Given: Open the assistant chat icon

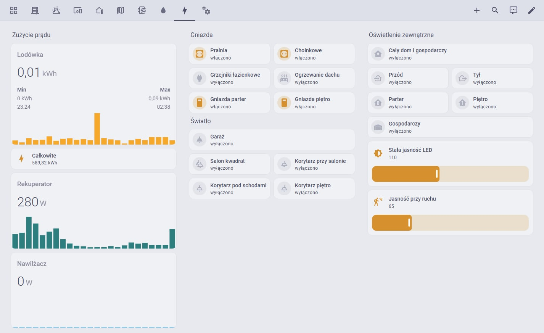Looking at the screenshot, I should [513, 10].
